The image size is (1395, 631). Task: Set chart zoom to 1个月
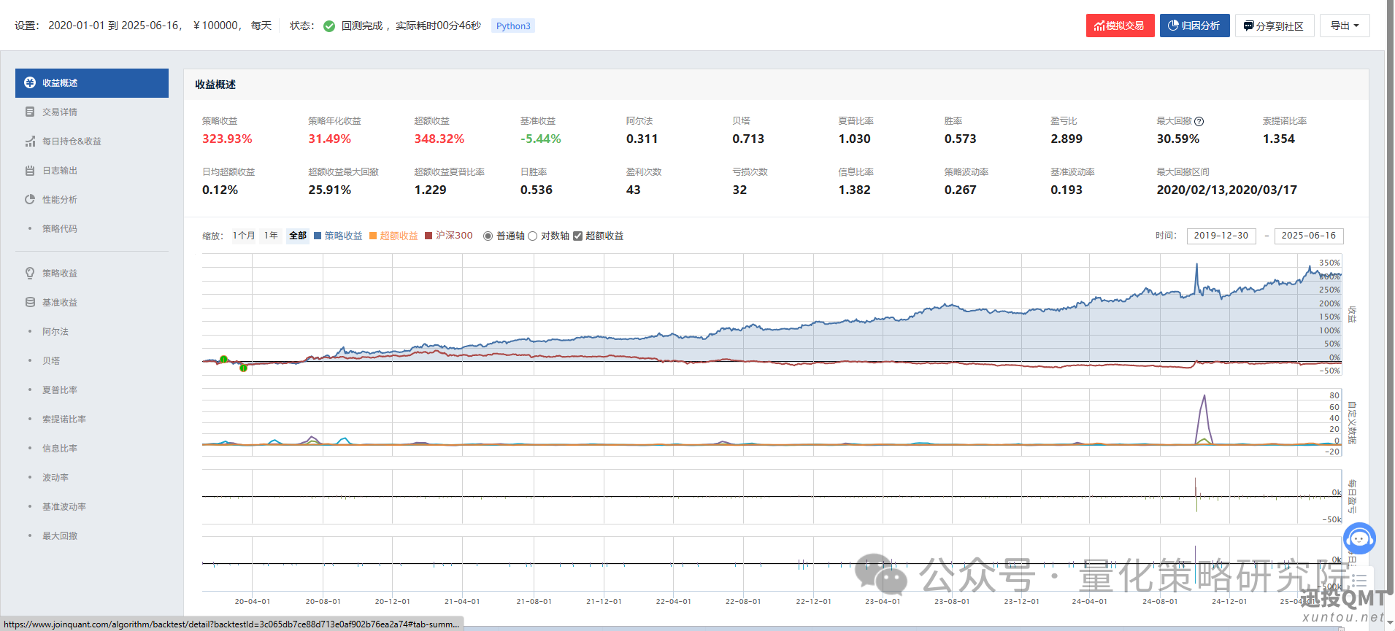pos(244,236)
